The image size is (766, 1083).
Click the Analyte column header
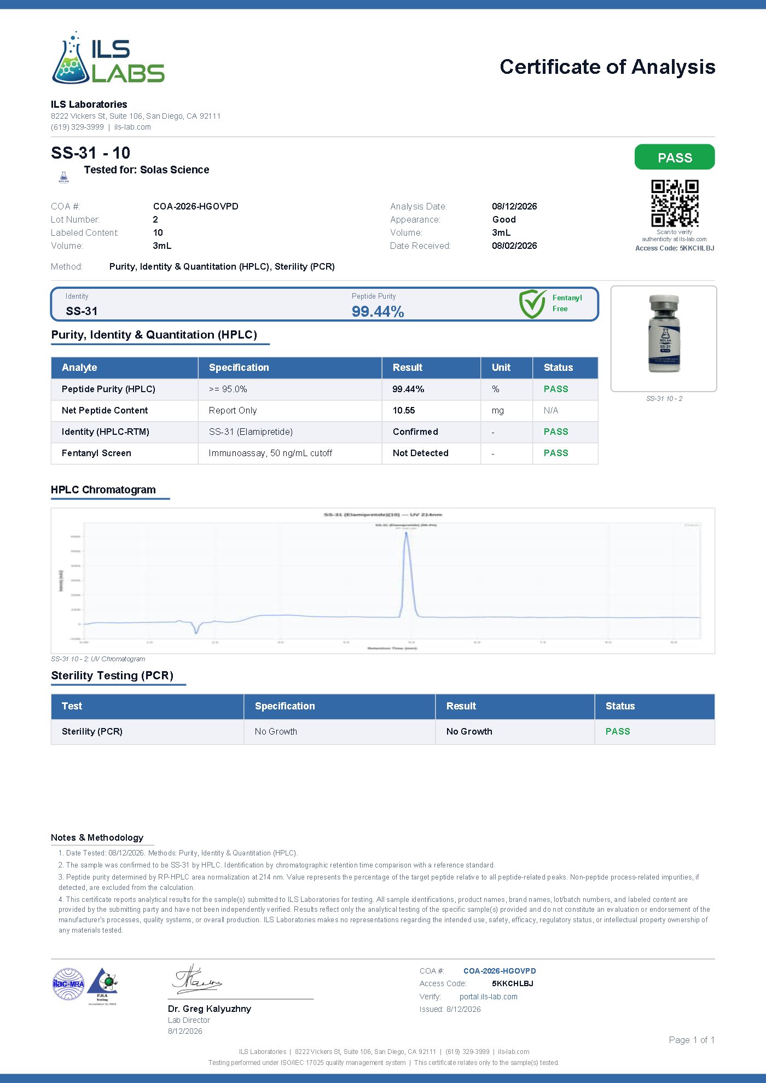pyautogui.click(x=79, y=368)
